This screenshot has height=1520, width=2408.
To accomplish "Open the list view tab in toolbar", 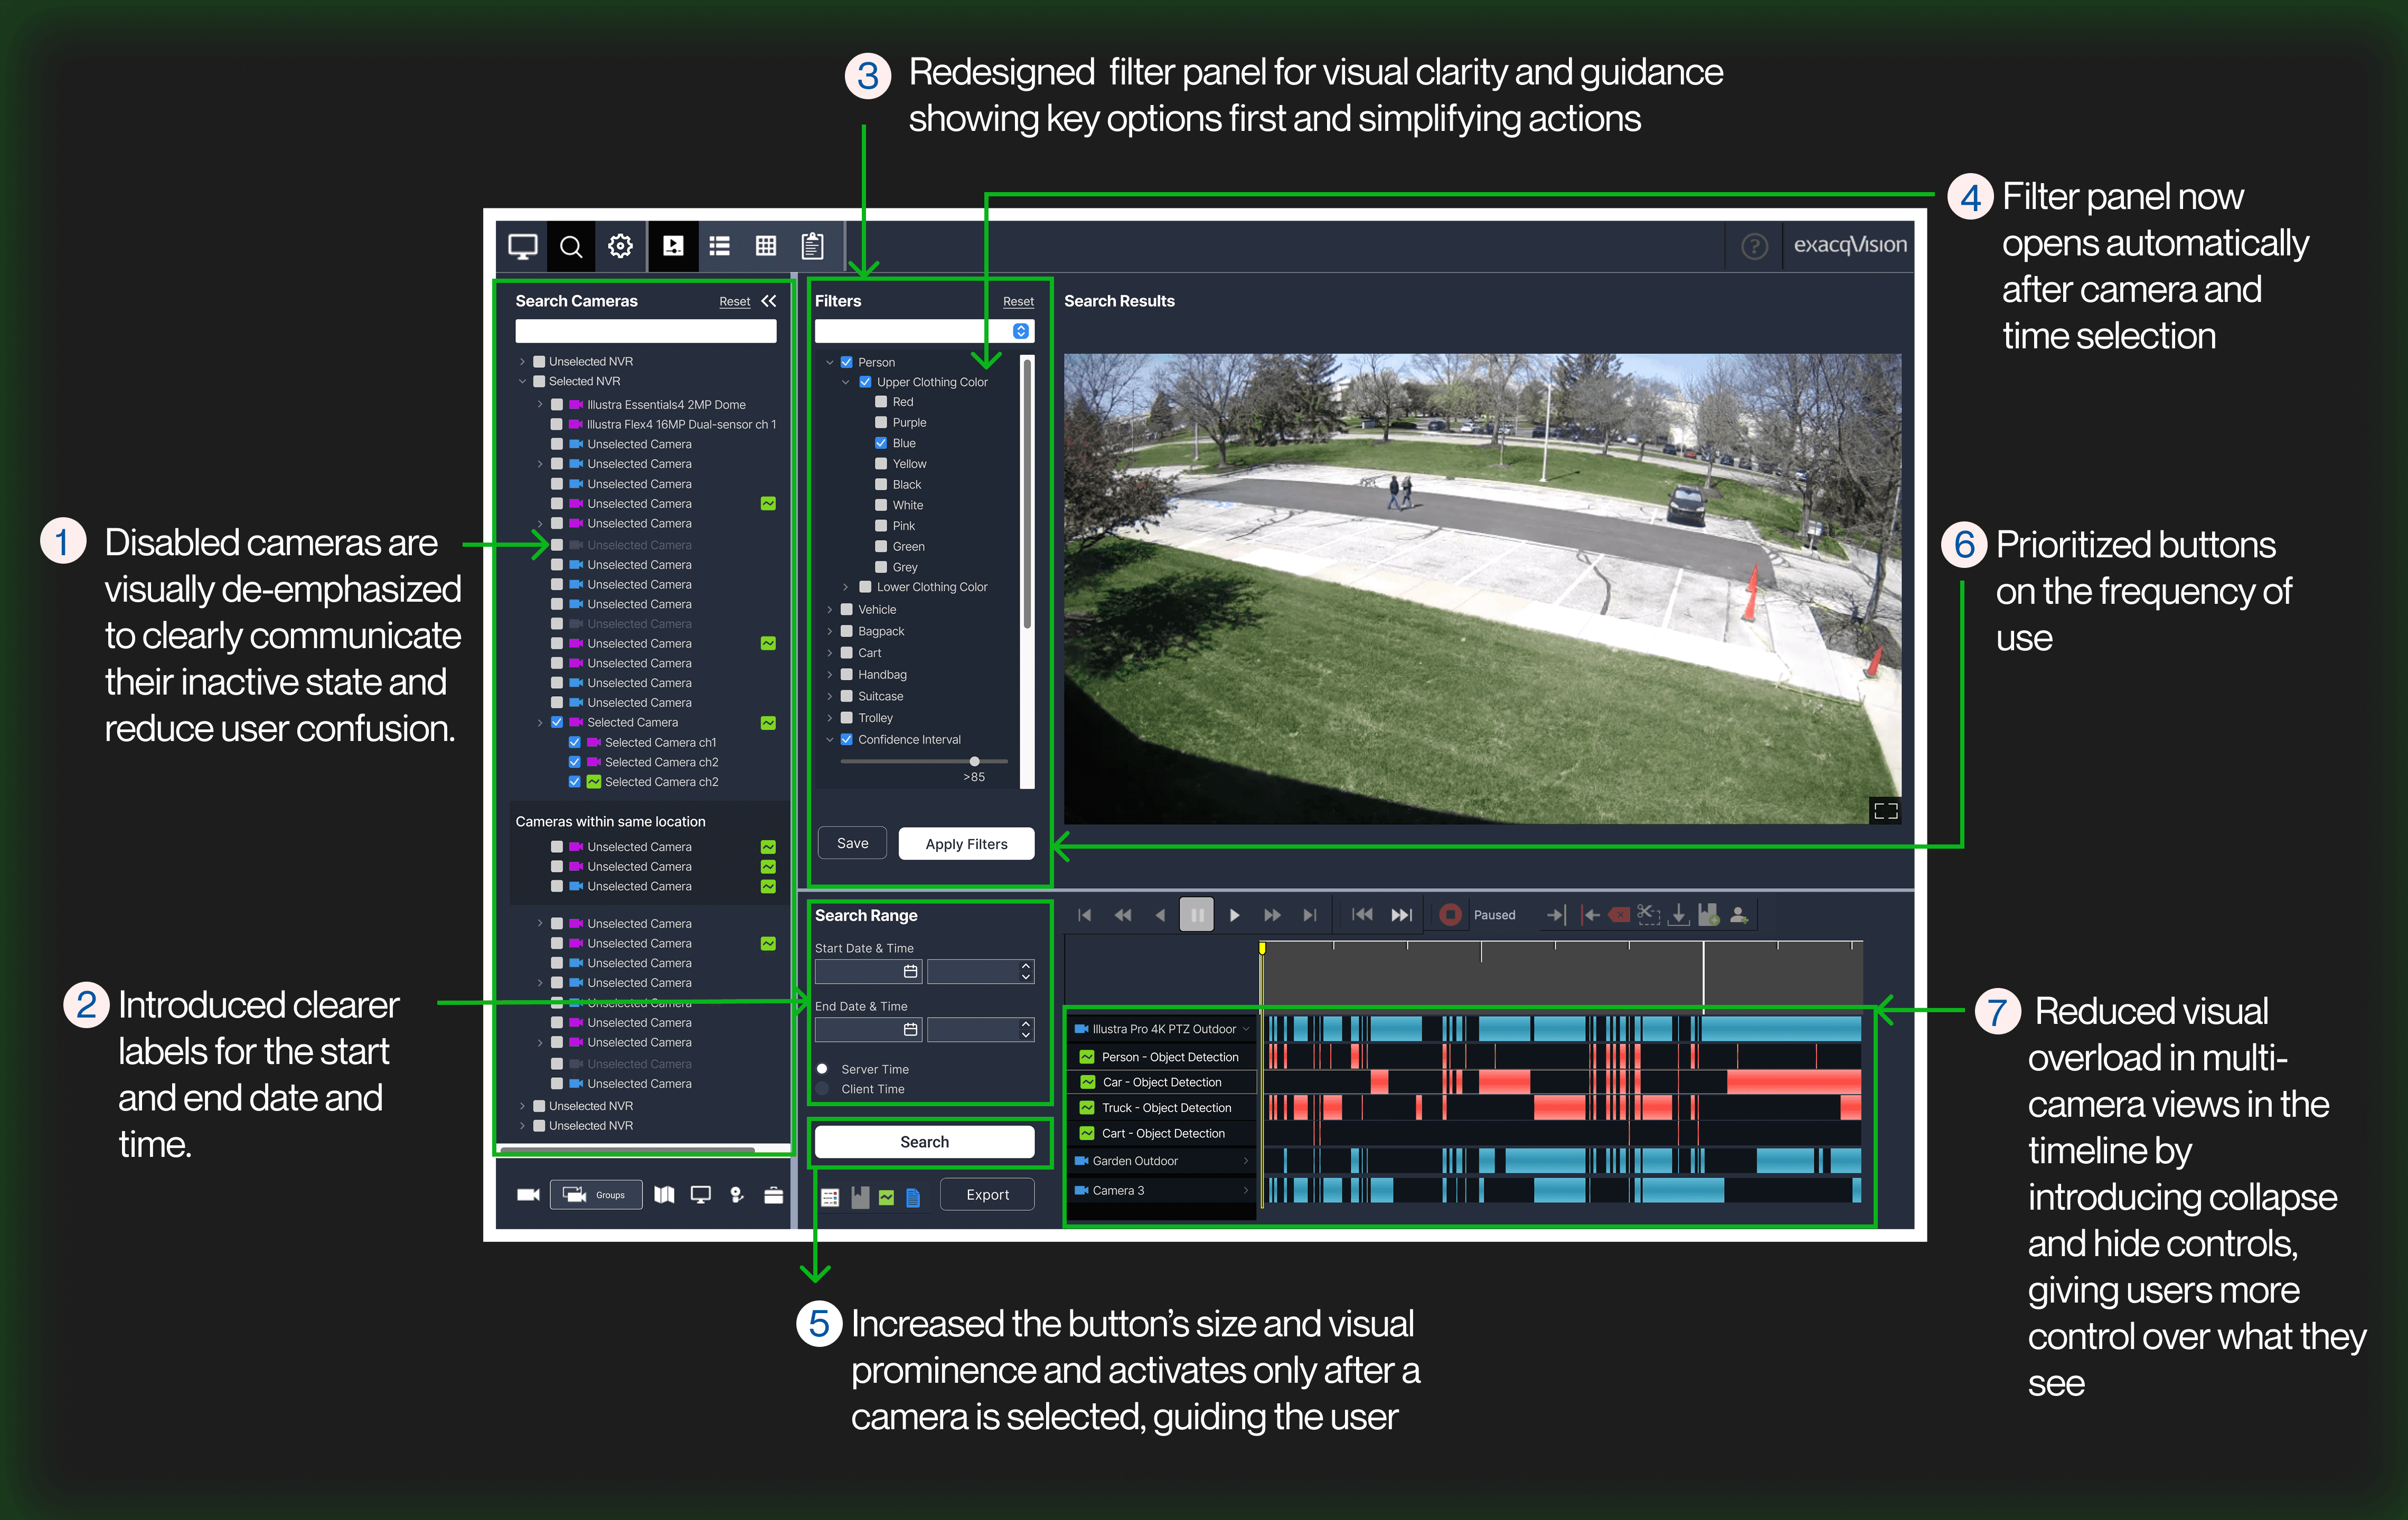I will coord(719,246).
